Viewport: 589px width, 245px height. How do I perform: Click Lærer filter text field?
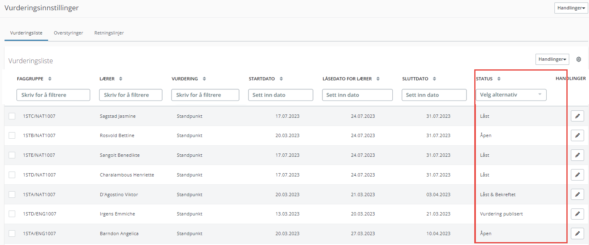(x=131, y=95)
